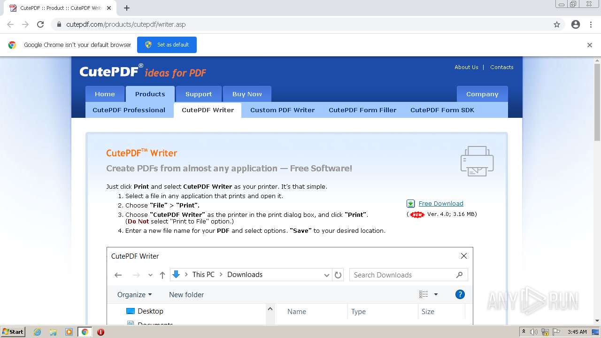Select the Products tab
The width and height of the screenshot is (601, 338).
point(150,94)
